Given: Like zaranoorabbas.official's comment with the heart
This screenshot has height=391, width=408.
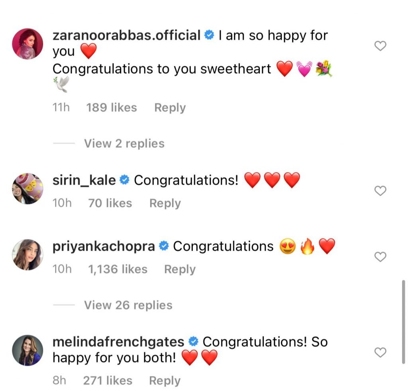Looking at the screenshot, I should [x=381, y=46].
